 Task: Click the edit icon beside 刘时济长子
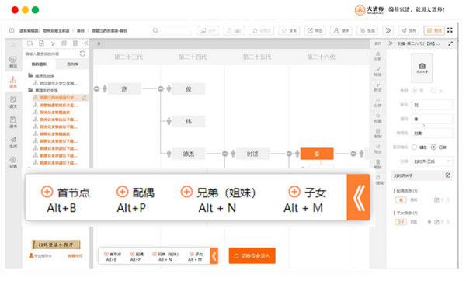coord(448,175)
